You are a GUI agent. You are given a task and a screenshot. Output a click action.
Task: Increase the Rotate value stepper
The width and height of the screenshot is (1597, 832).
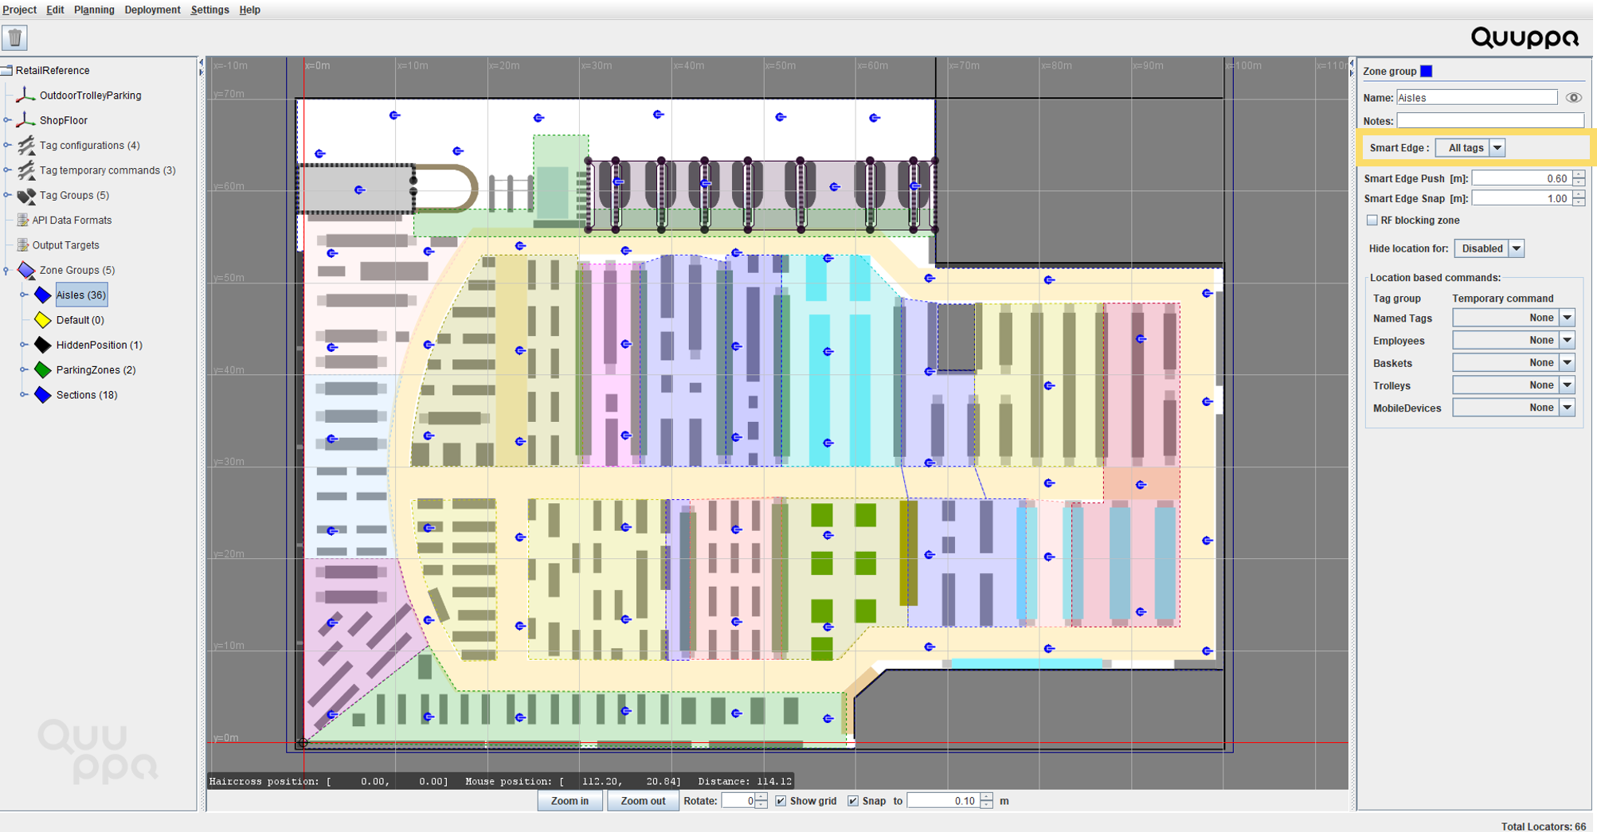(x=761, y=797)
